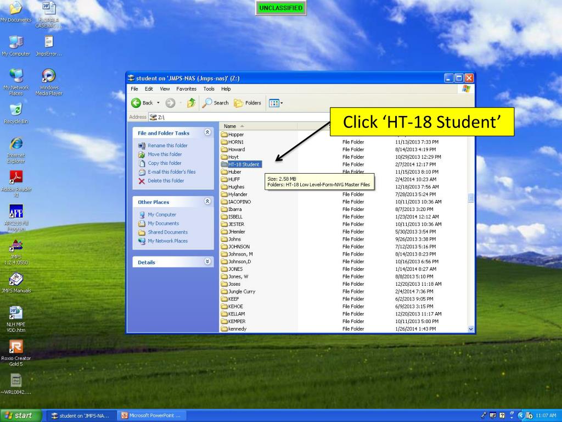Click Move this folder link

165,154
